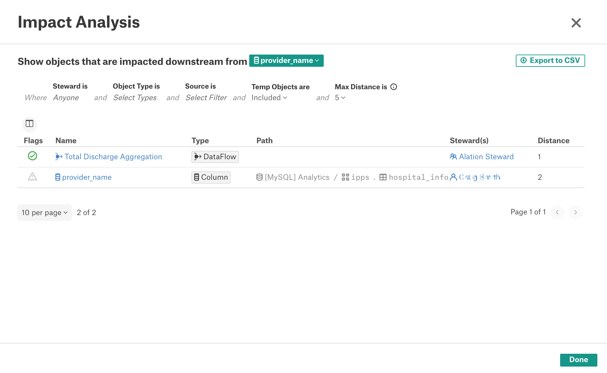Expand the Max Distance 5 dropdown
Screen dimensions: 607x373
coord(340,98)
